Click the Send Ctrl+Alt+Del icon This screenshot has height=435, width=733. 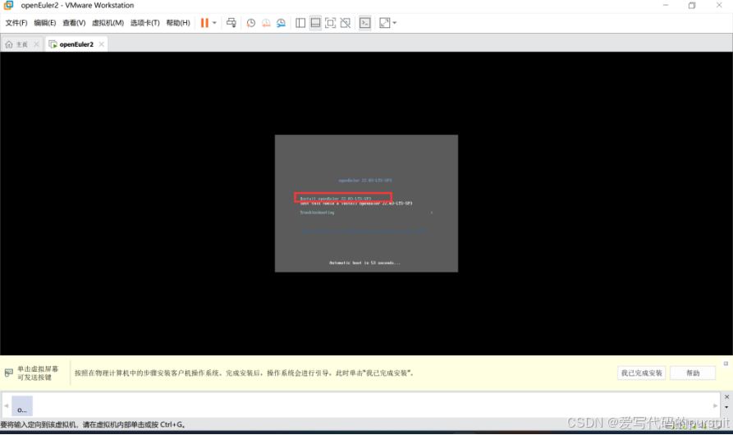tap(231, 23)
